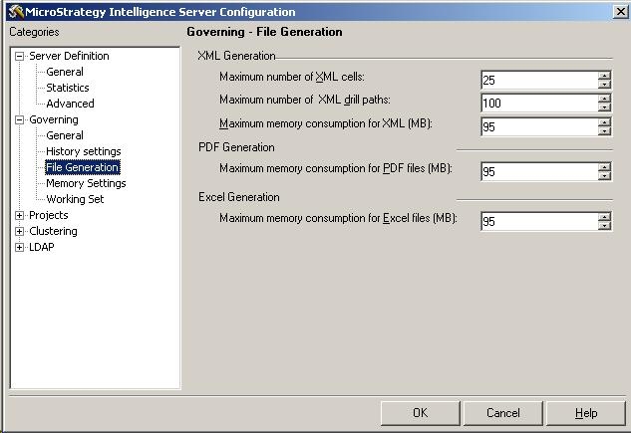Image resolution: width=631 pixels, height=433 pixels.
Task: Decrease the maximum XML cells value
Action: click(604, 85)
